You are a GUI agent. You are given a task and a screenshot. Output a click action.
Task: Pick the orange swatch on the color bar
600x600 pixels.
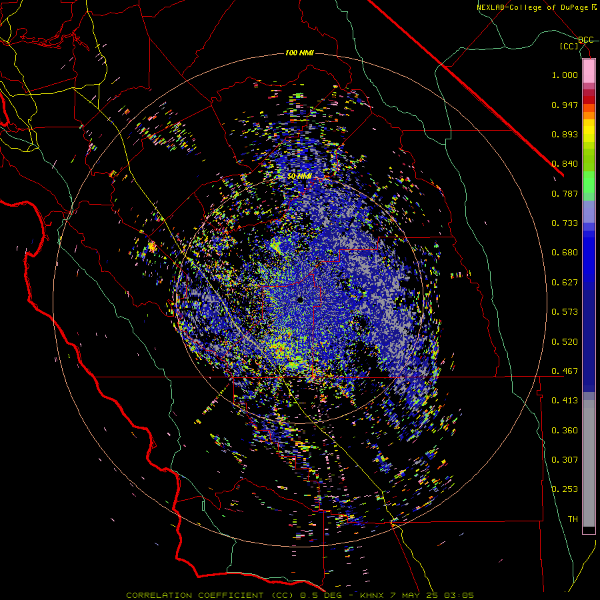[x=589, y=115]
